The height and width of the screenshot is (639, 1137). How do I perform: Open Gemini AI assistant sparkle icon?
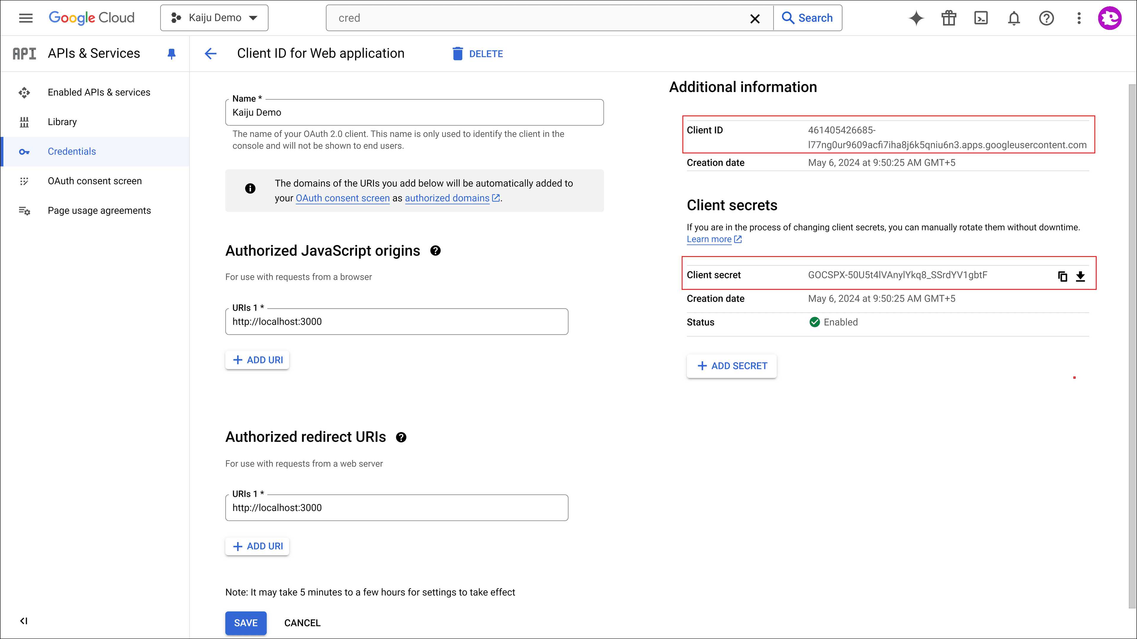916,18
